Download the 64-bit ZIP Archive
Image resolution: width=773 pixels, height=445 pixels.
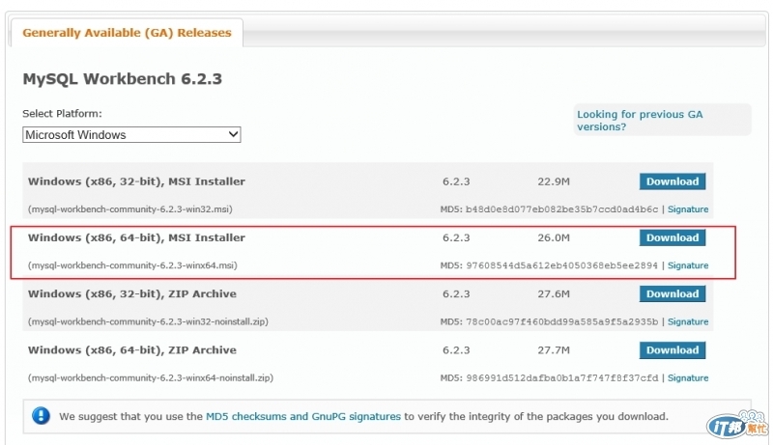point(672,349)
